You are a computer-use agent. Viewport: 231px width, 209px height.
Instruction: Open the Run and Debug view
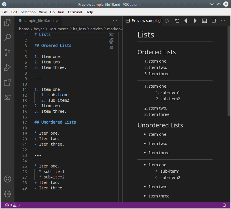7,67
